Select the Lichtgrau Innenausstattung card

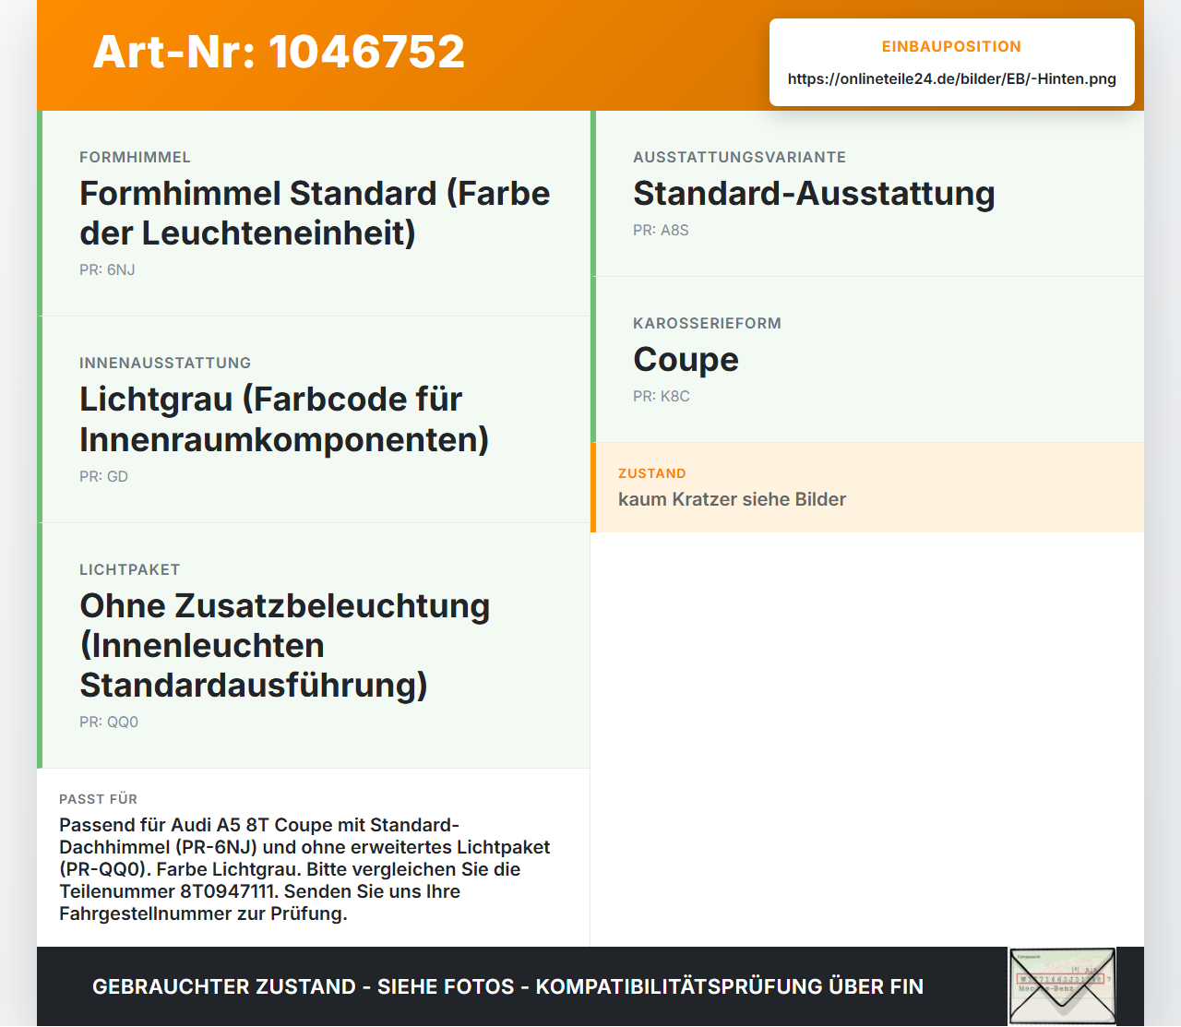click(x=314, y=420)
